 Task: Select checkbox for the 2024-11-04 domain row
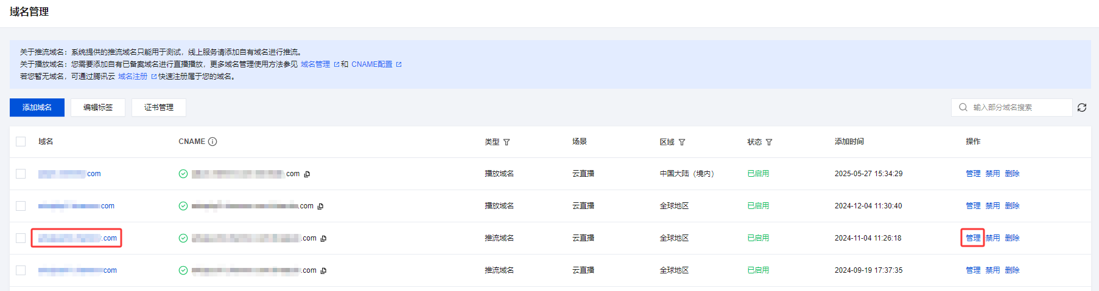(21, 238)
